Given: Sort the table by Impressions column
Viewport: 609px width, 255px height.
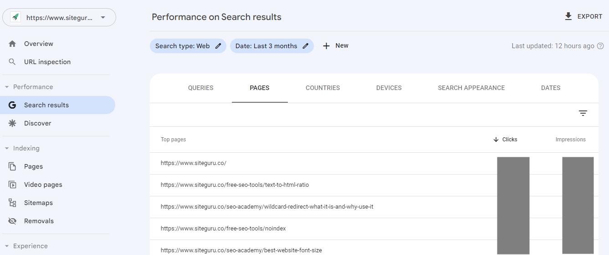Looking at the screenshot, I should (570, 140).
